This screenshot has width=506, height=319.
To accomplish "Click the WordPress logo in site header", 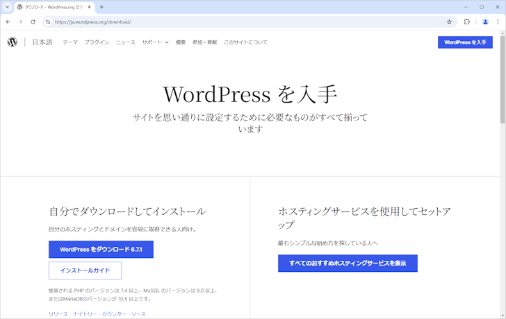I will [x=13, y=42].
